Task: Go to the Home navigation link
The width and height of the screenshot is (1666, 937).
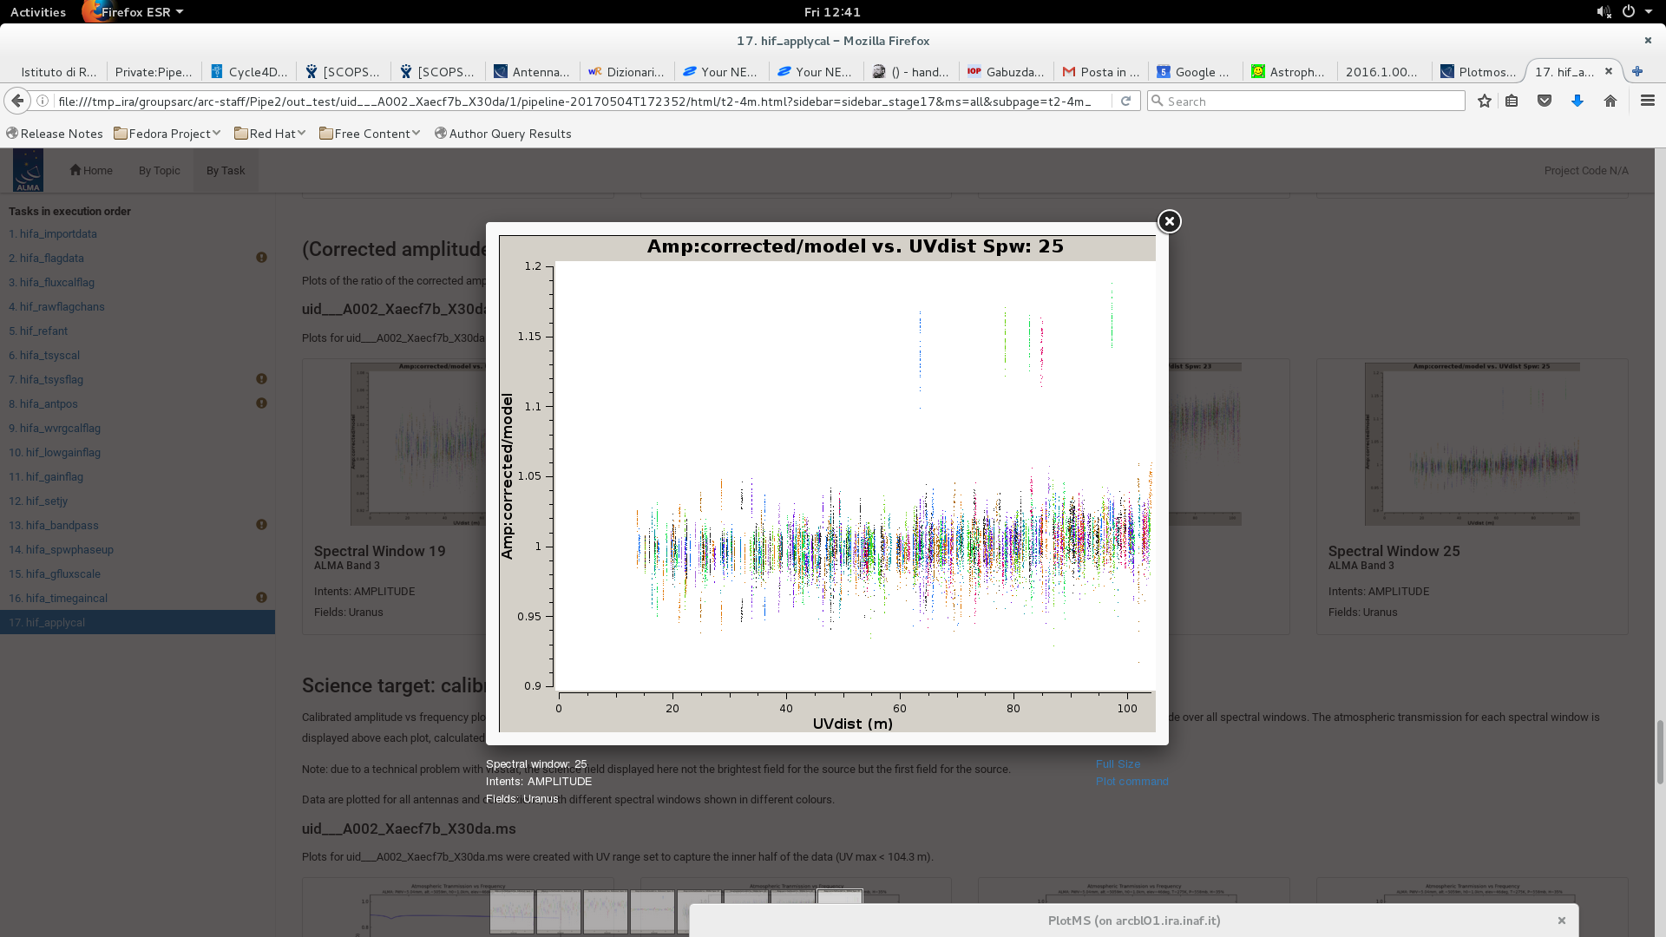Action: click(x=91, y=170)
